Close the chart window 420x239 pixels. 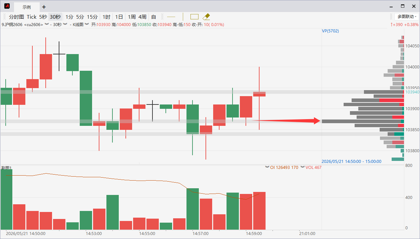(413, 6)
